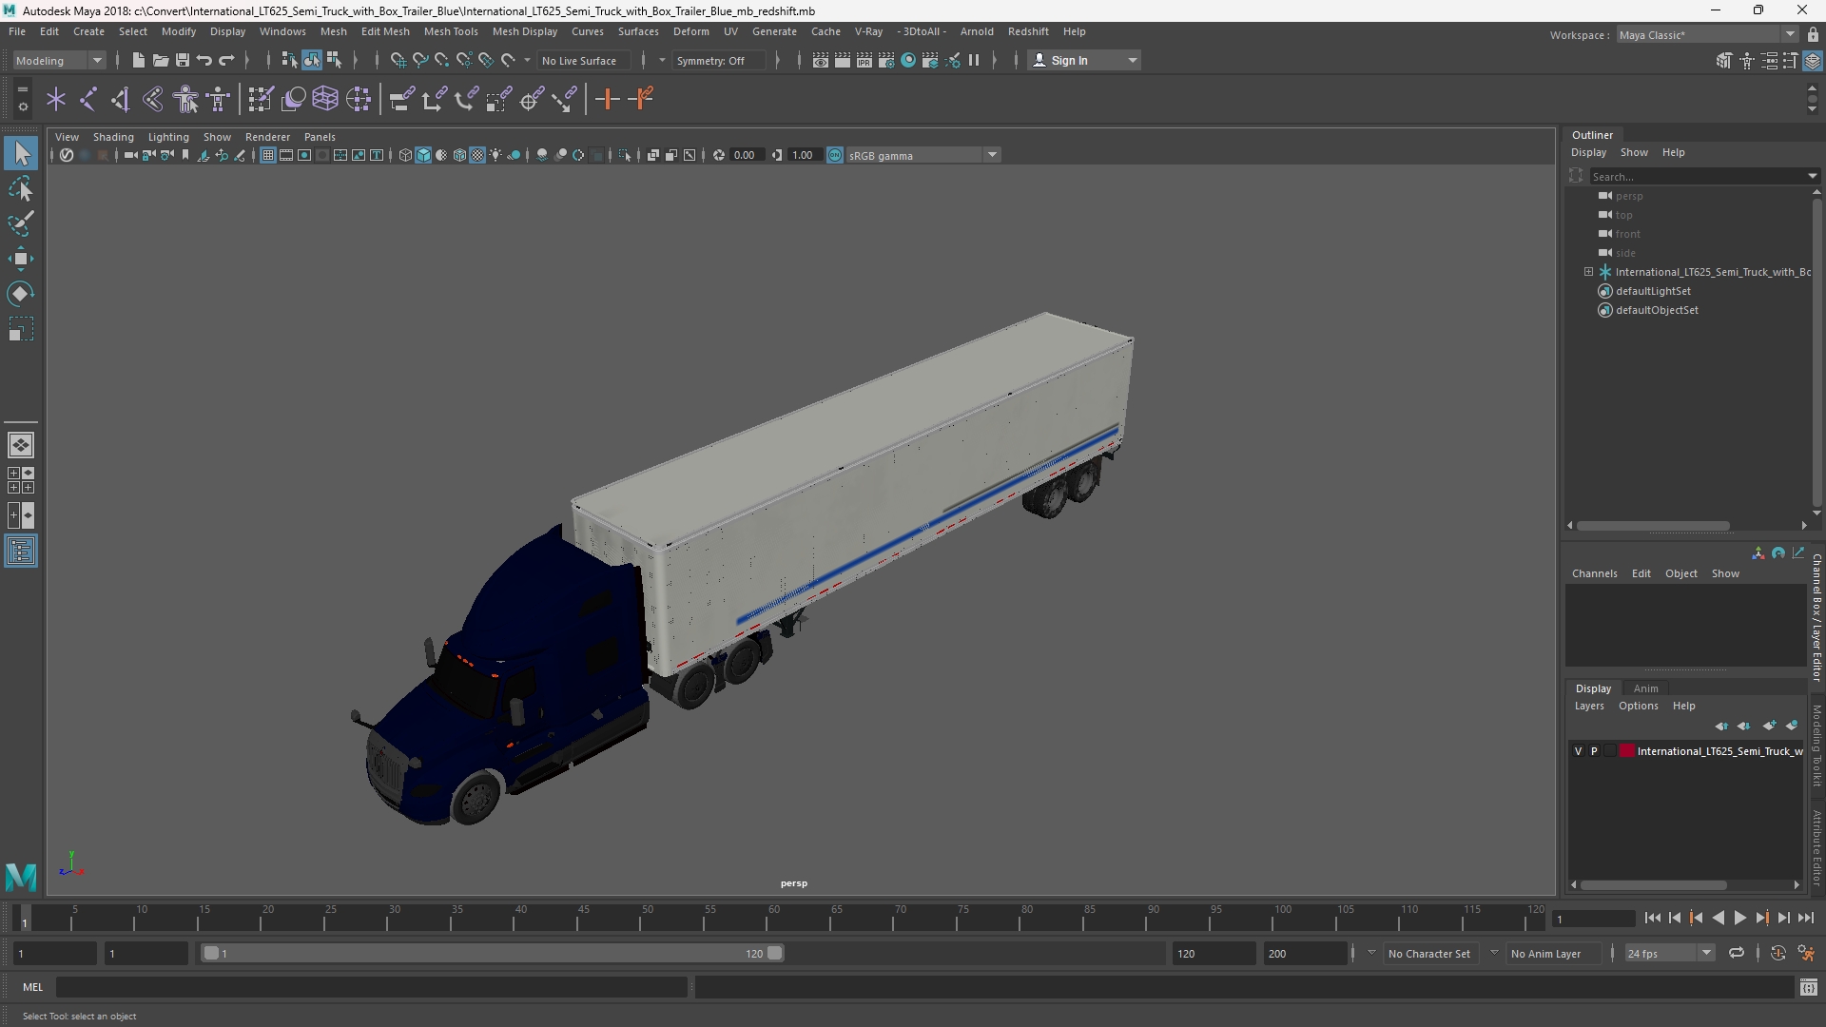Toggle use all lights in viewport
Viewport: 1826px width, 1027px height.
[495, 155]
